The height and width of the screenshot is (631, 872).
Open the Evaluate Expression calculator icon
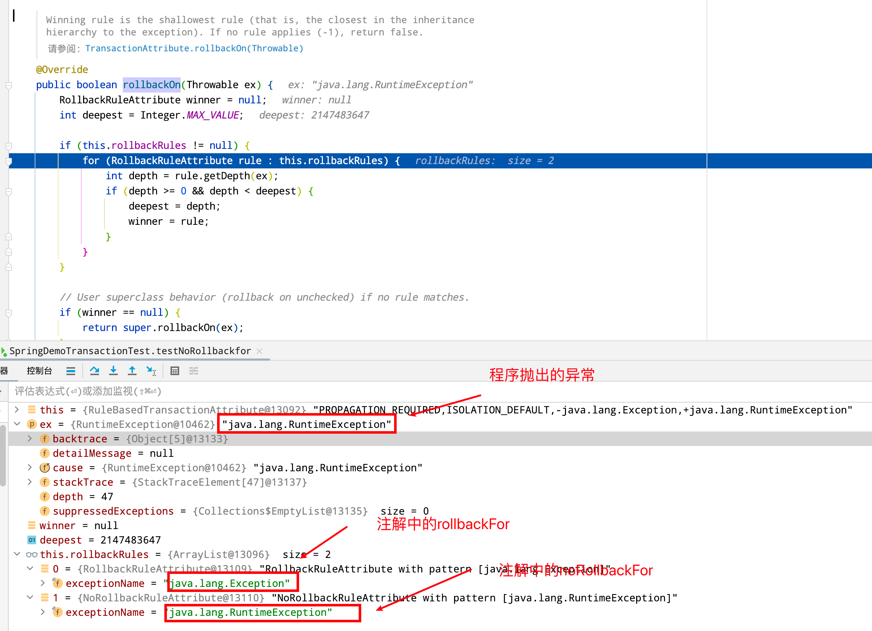tap(175, 371)
